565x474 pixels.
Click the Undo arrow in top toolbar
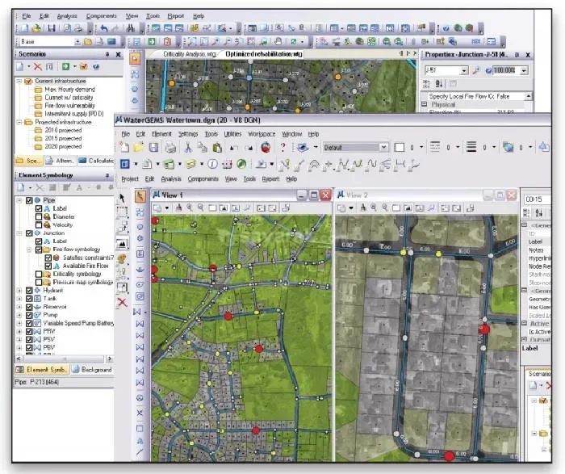[x=104, y=27]
